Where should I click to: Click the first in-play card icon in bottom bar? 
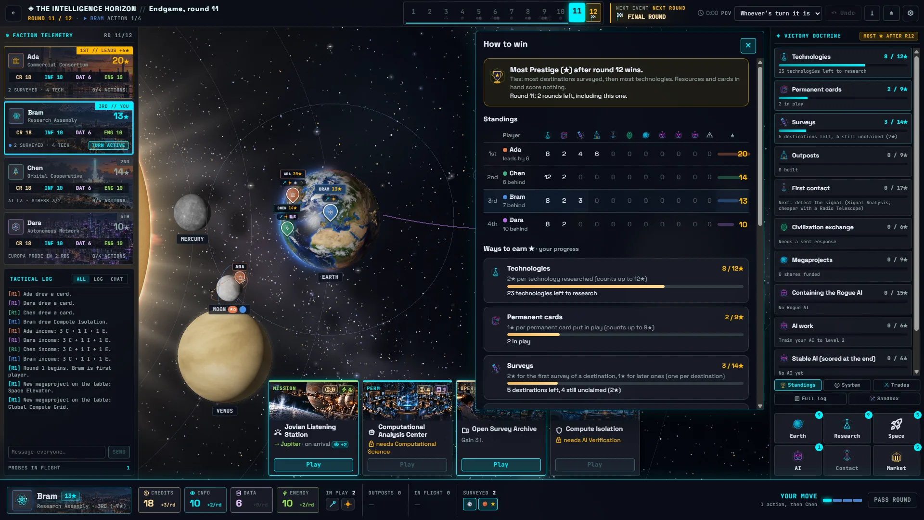pyautogui.click(x=333, y=504)
